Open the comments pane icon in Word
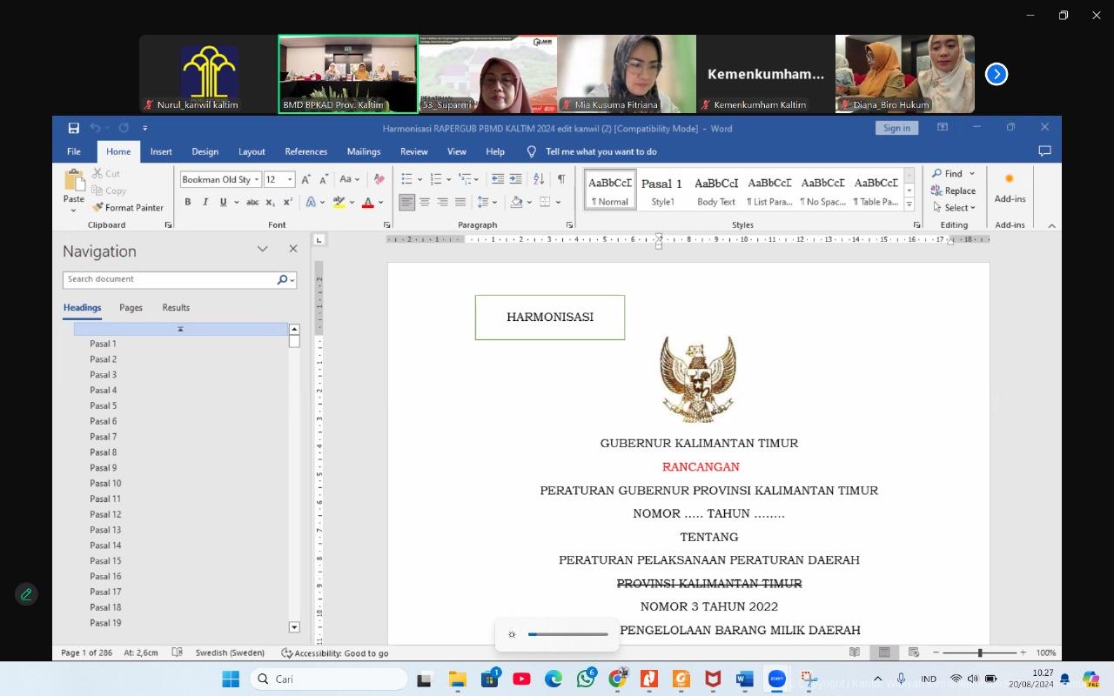Image resolution: width=1114 pixels, height=696 pixels. tap(1045, 151)
